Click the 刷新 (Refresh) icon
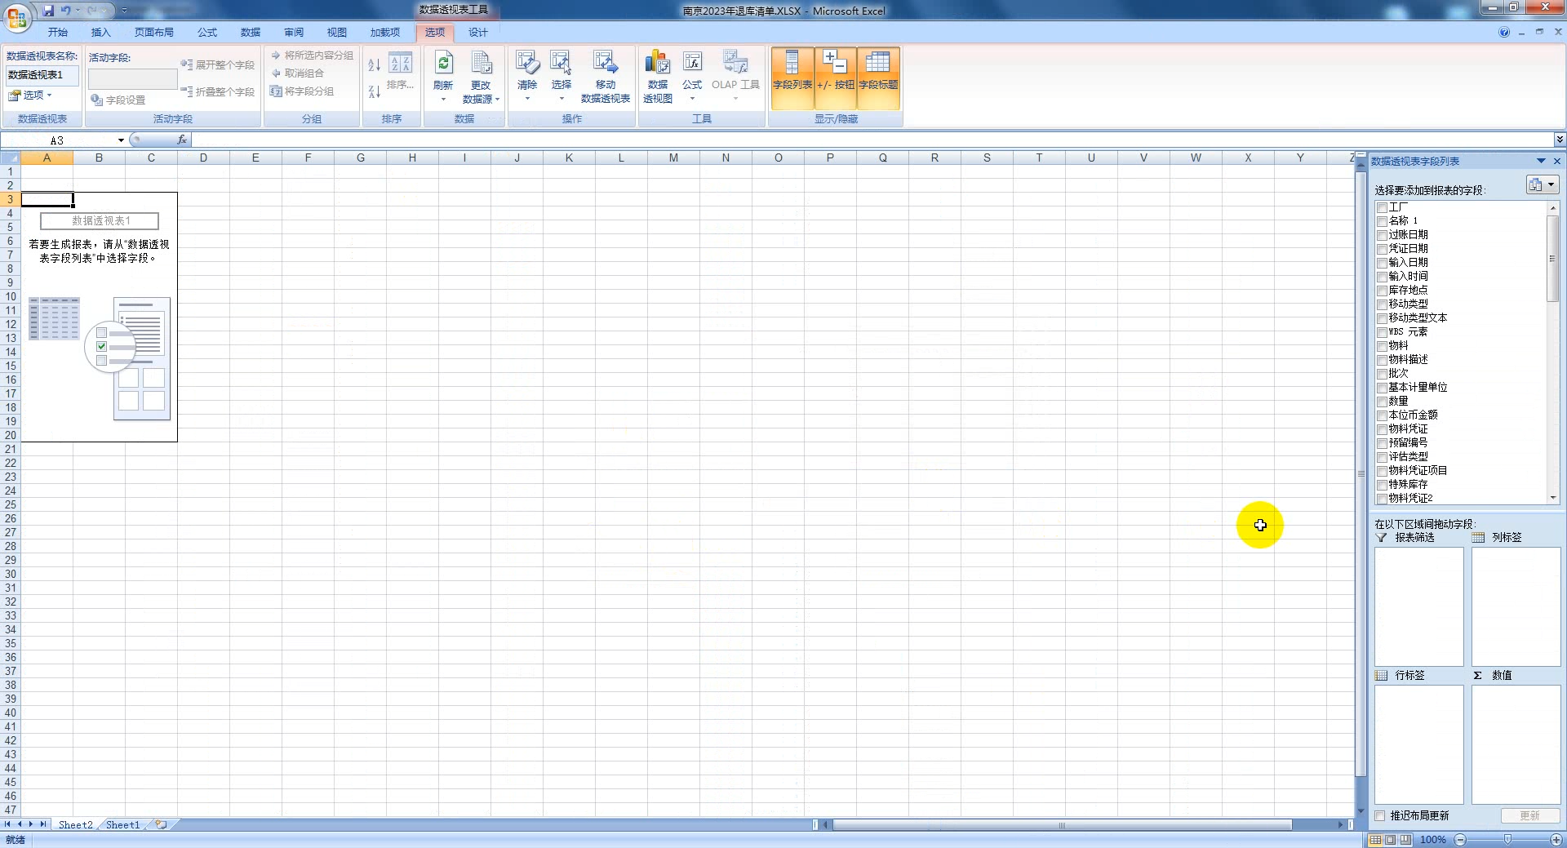Viewport: 1567px width, 848px height. coord(443,64)
